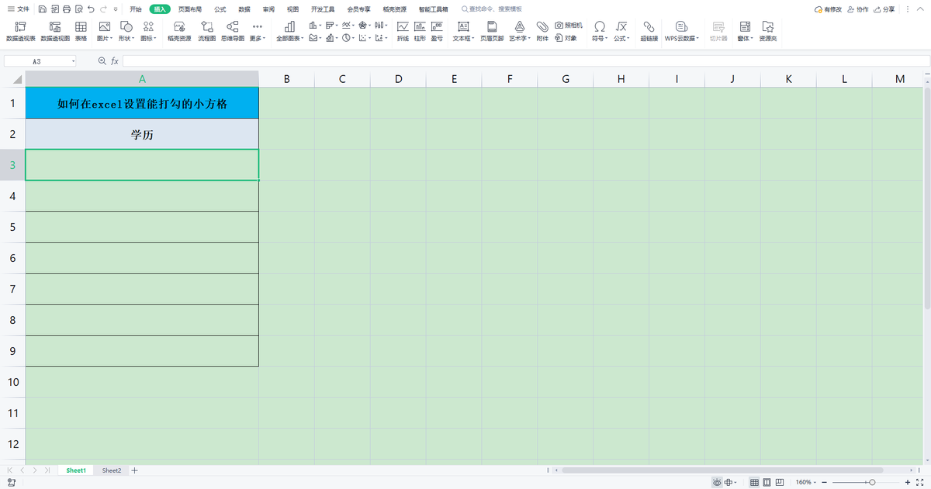Image resolution: width=931 pixels, height=489 pixels.
Task: Click the 照相机 camera tool
Action: click(569, 26)
